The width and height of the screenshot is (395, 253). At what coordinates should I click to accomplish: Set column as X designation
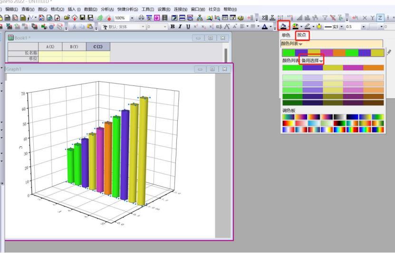point(365,18)
